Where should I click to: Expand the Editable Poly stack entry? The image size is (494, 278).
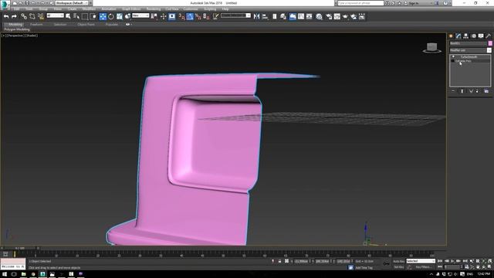[x=453, y=61]
